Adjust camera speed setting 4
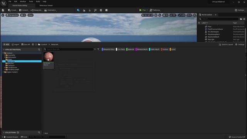This screenshot has height=139, width=247. coord(189,15)
